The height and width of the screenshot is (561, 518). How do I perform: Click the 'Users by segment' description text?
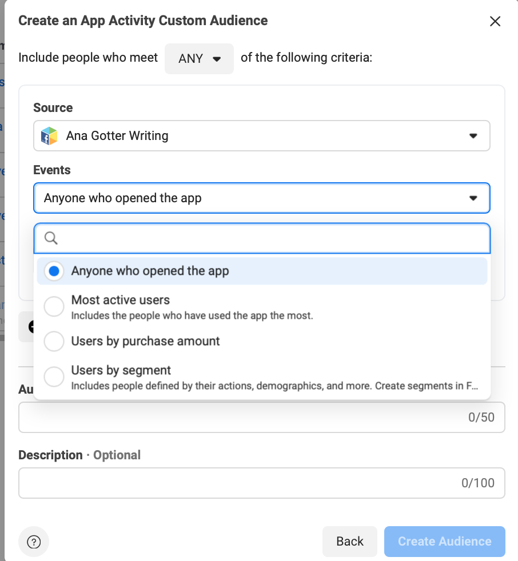point(274,386)
